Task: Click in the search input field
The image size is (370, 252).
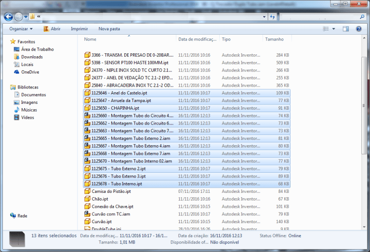Action: [x=320, y=17]
